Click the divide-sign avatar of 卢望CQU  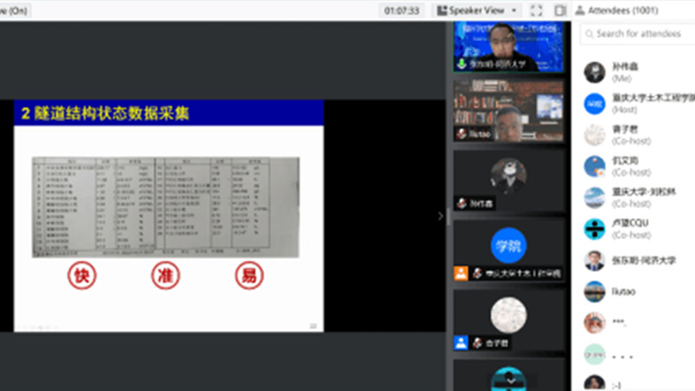[x=594, y=229]
